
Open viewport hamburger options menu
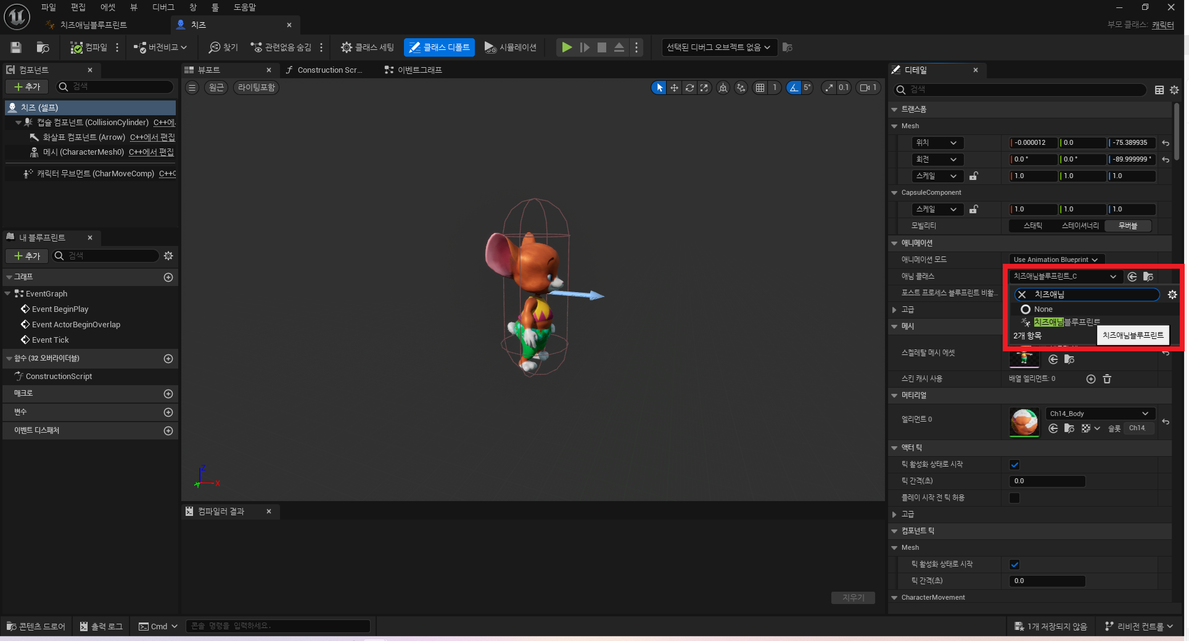192,88
